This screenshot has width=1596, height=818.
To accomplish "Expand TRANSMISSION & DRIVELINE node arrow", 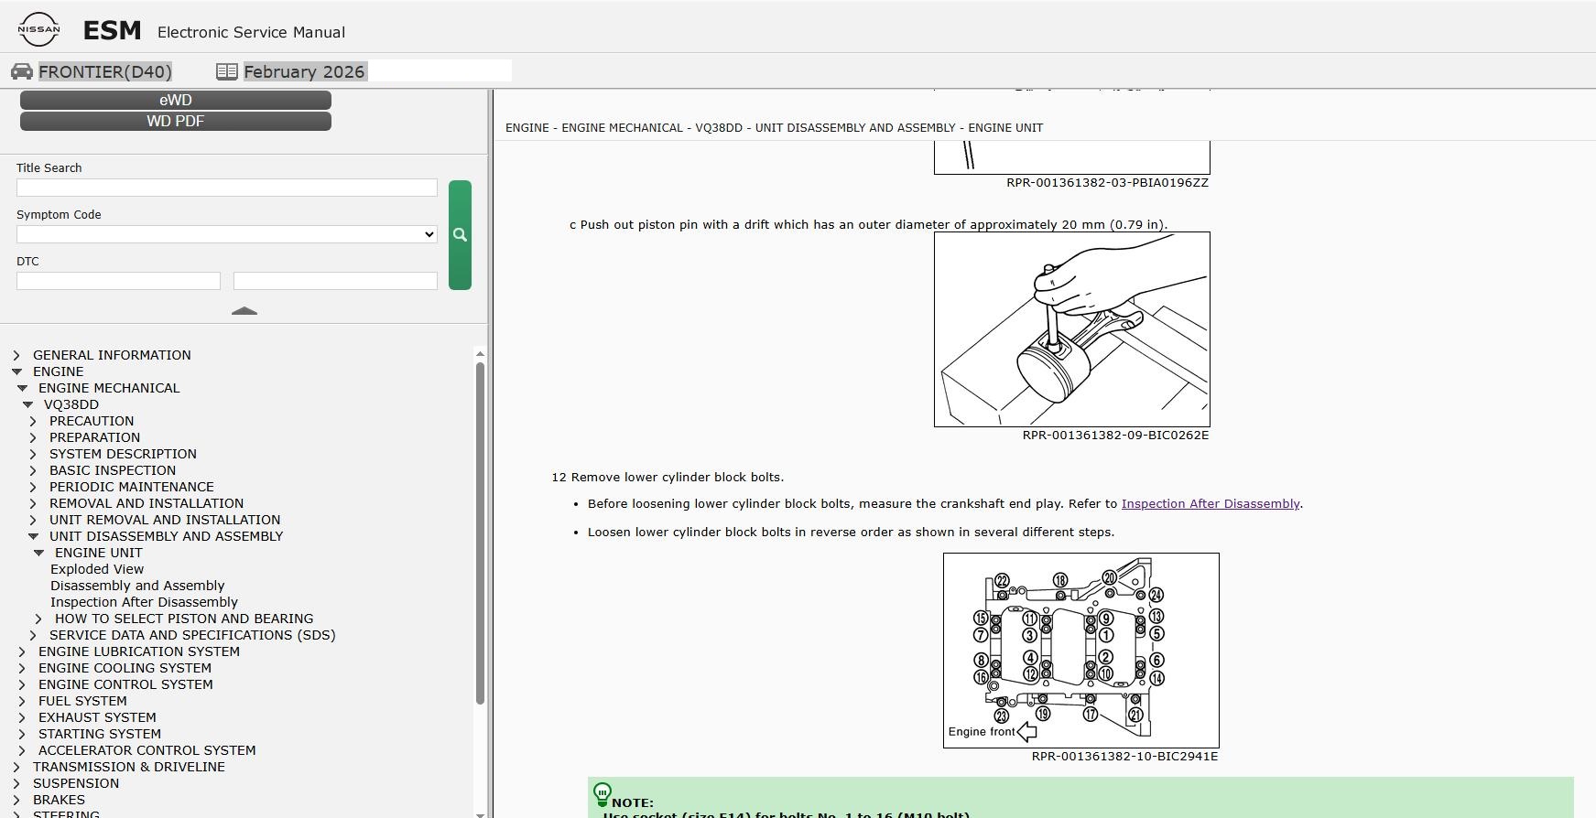I will point(16,767).
